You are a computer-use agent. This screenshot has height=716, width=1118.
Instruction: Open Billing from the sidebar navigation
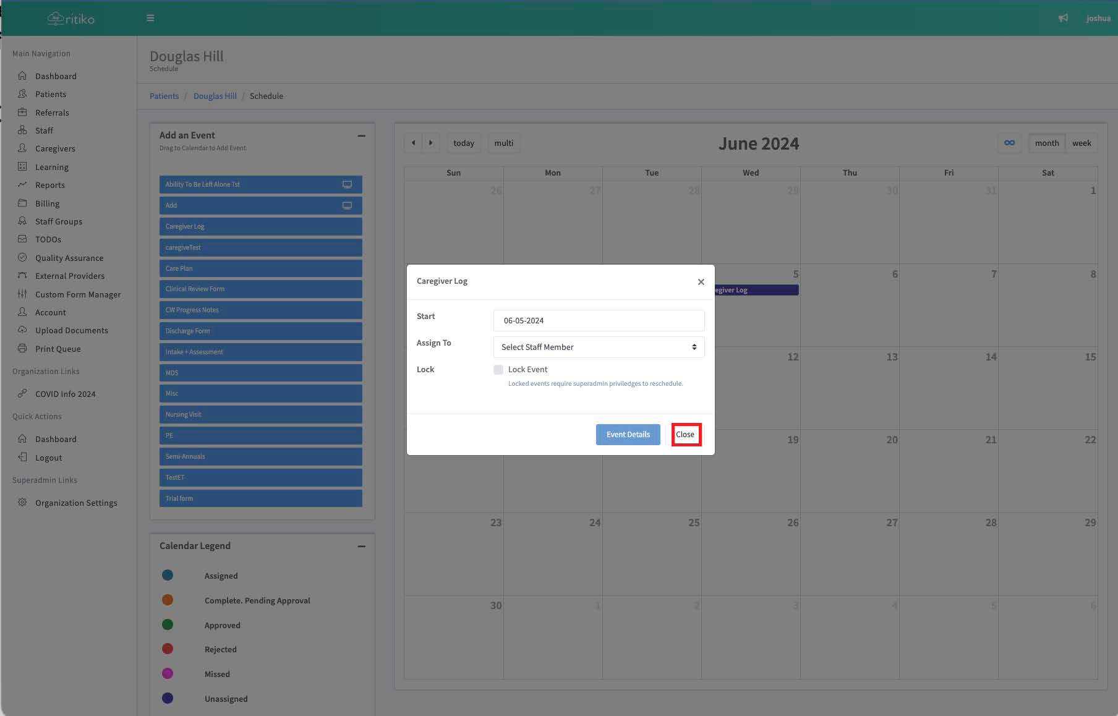coord(47,203)
